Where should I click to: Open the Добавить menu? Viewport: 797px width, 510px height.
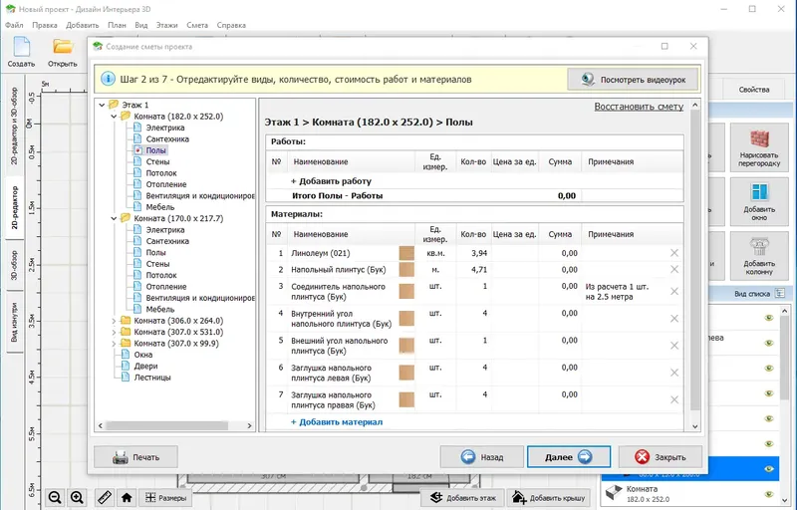coord(83,25)
